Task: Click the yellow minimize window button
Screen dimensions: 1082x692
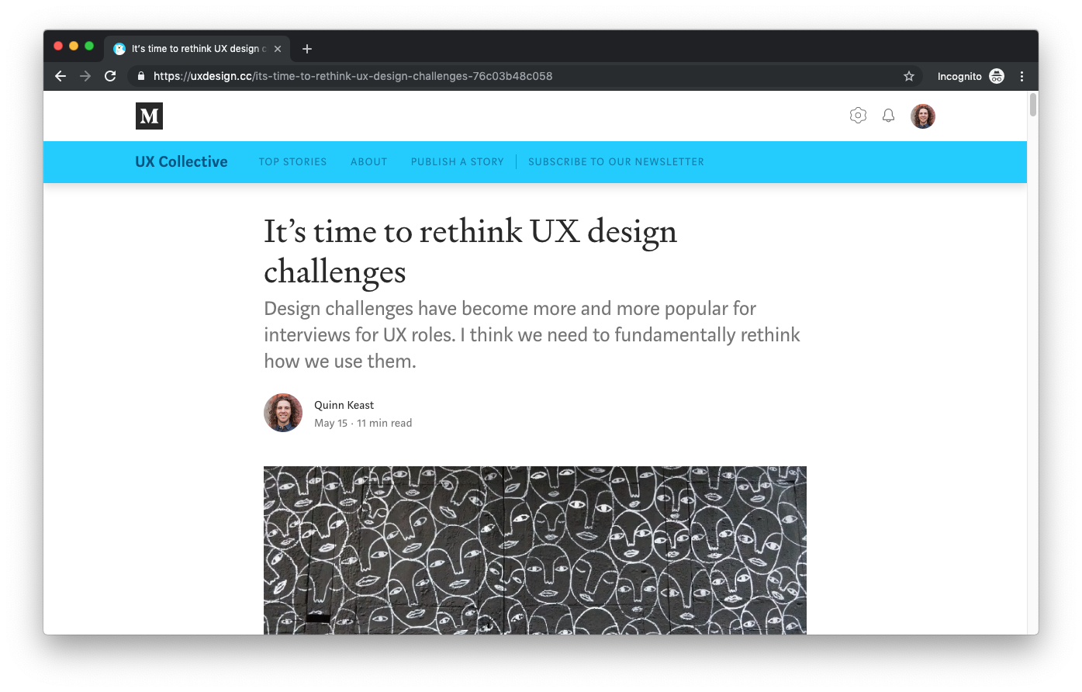Action: 74,47
